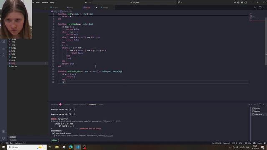
Task: Click the command center search box
Action: pos(134,2)
